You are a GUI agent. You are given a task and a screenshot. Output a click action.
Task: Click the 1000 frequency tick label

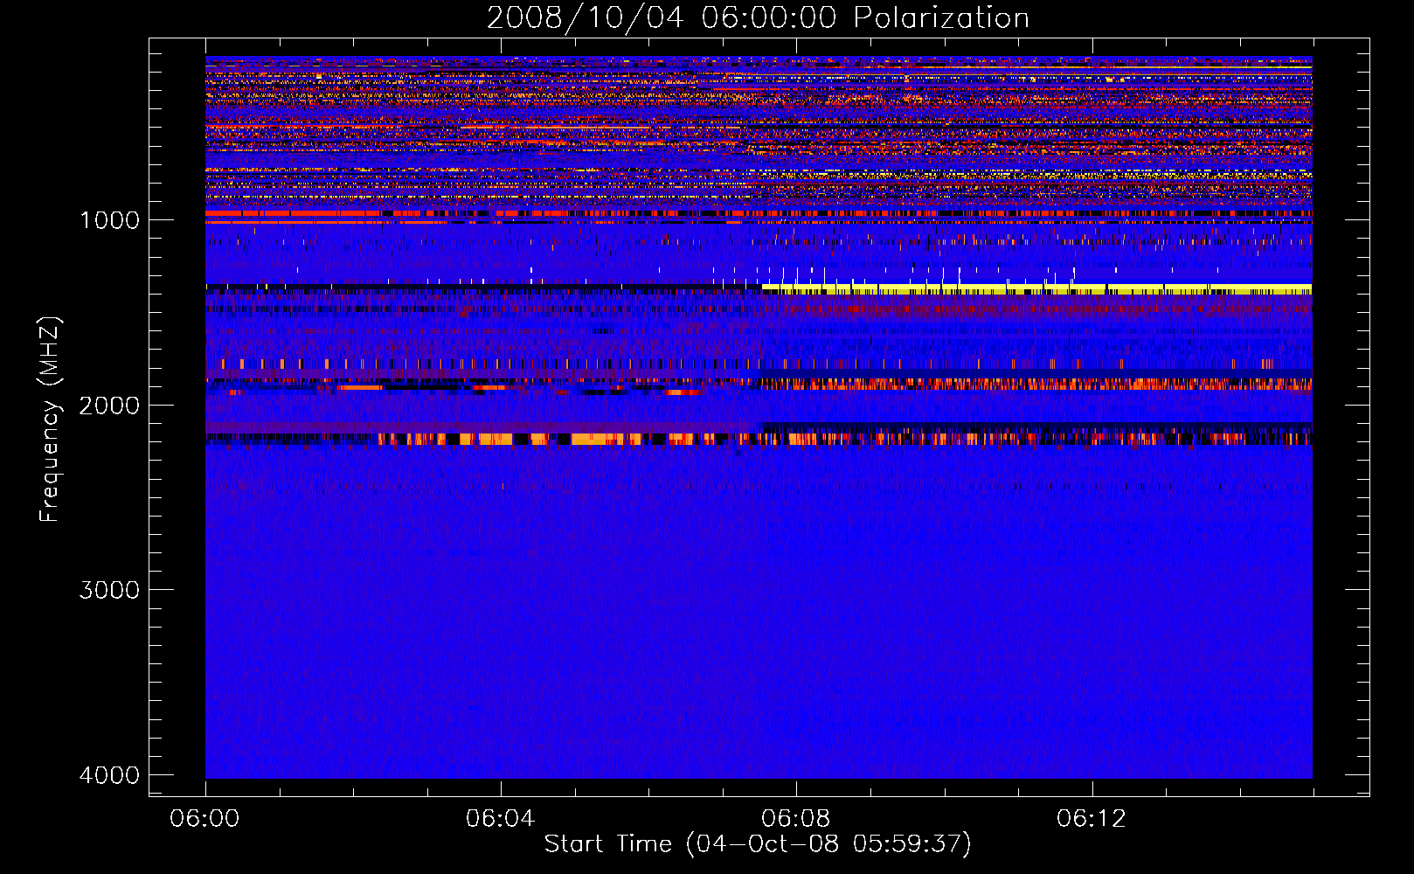(x=109, y=220)
